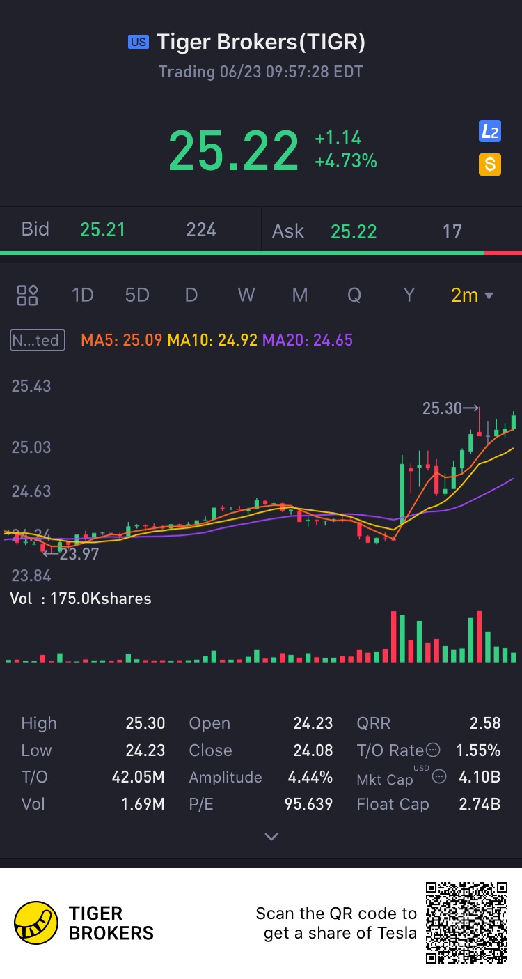This screenshot has height=979, width=522.
Task: Select the D daily chart tab
Action: (191, 295)
